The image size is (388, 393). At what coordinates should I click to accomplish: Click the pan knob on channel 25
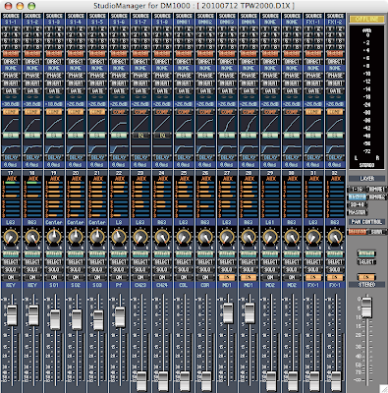pyautogui.click(x=184, y=237)
